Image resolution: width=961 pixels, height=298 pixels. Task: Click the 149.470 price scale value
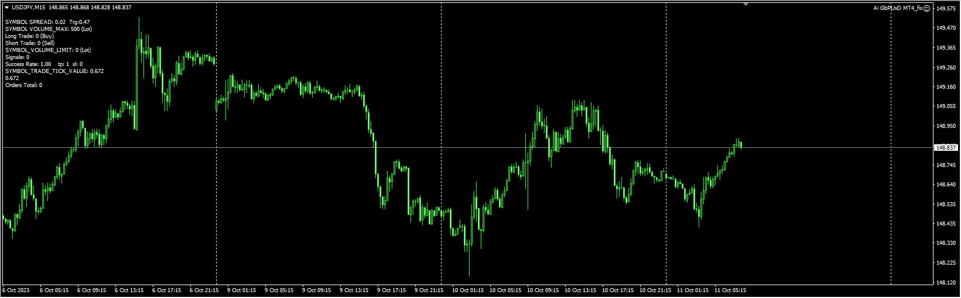(946, 28)
